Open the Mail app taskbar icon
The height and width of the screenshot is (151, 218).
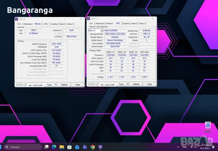pos(77,147)
